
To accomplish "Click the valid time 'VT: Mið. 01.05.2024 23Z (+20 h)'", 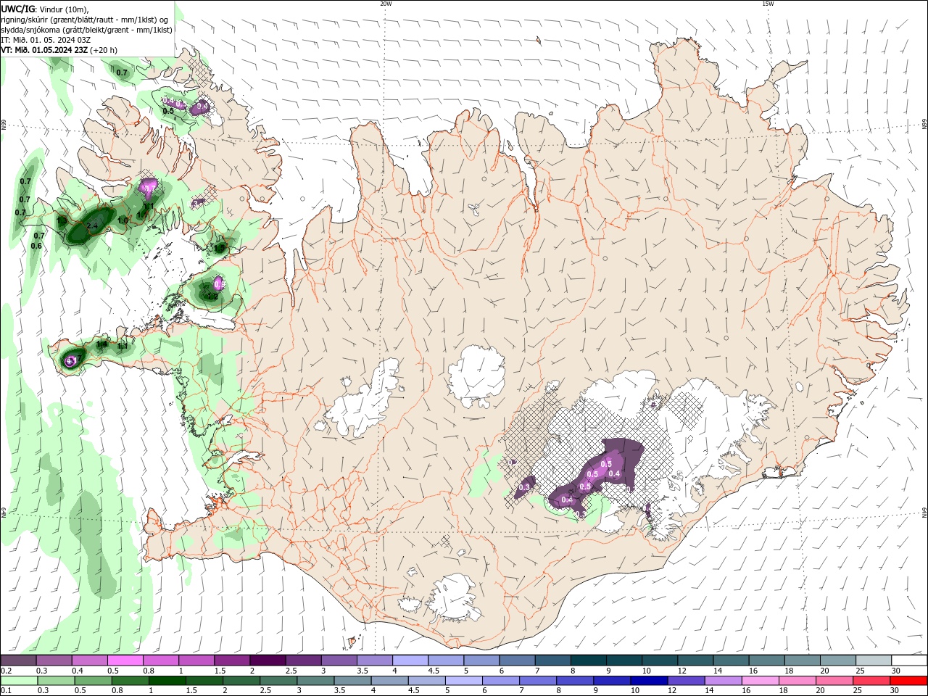I will pos(59,50).
